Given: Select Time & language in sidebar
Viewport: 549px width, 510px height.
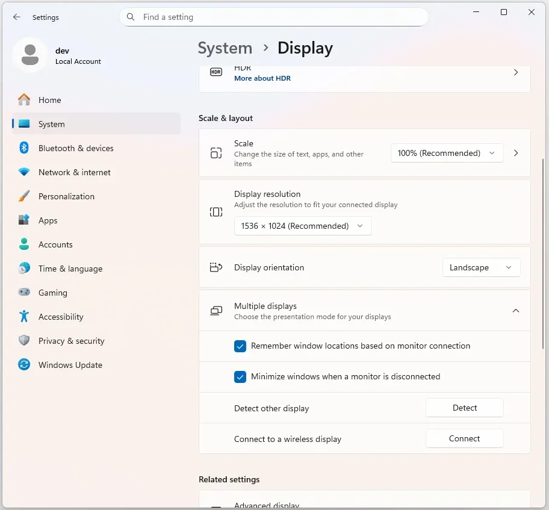Looking at the screenshot, I should pos(70,269).
